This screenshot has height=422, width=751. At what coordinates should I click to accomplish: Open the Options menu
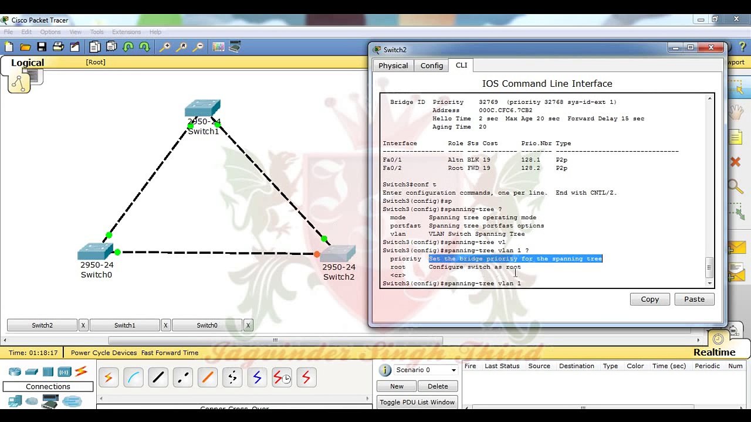coord(50,32)
